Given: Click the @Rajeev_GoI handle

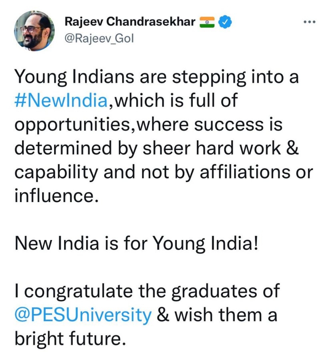Looking at the screenshot, I should [x=99, y=39].
